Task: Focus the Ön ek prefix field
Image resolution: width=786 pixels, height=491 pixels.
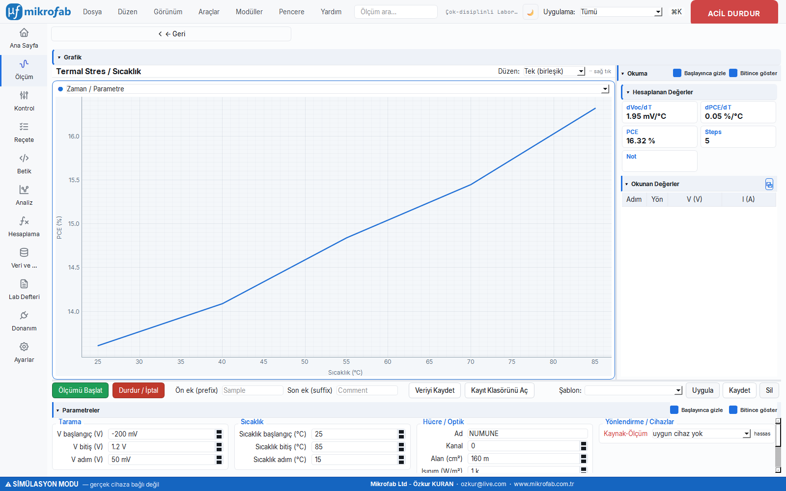Action: click(253, 390)
